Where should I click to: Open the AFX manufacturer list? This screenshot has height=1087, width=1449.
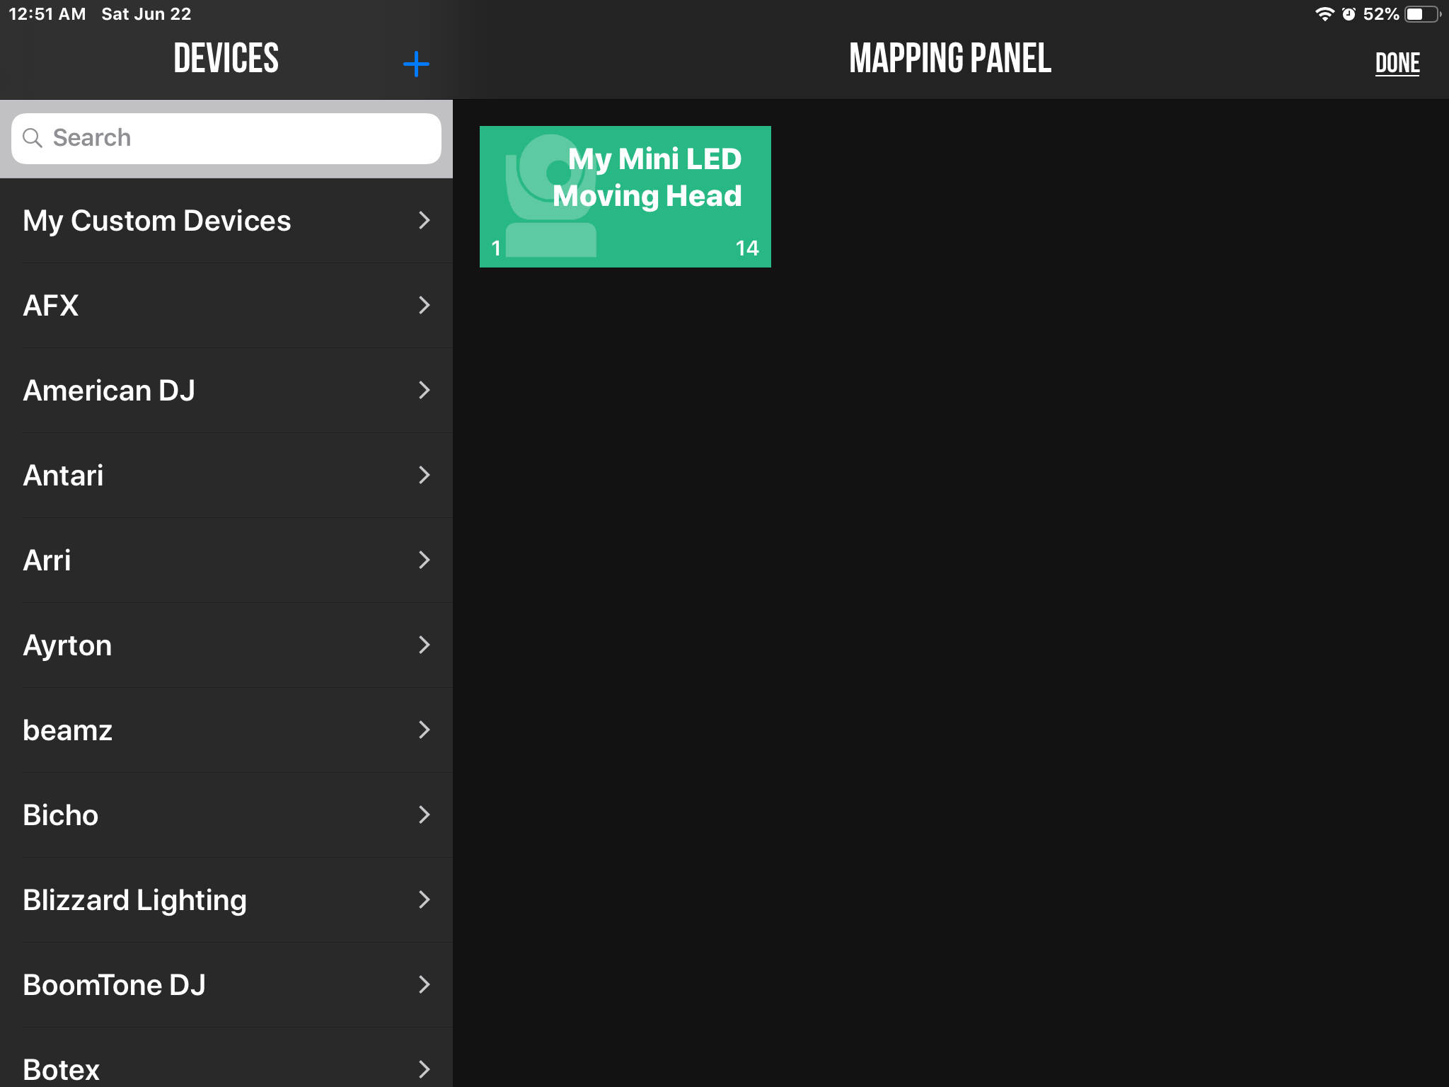tap(226, 306)
